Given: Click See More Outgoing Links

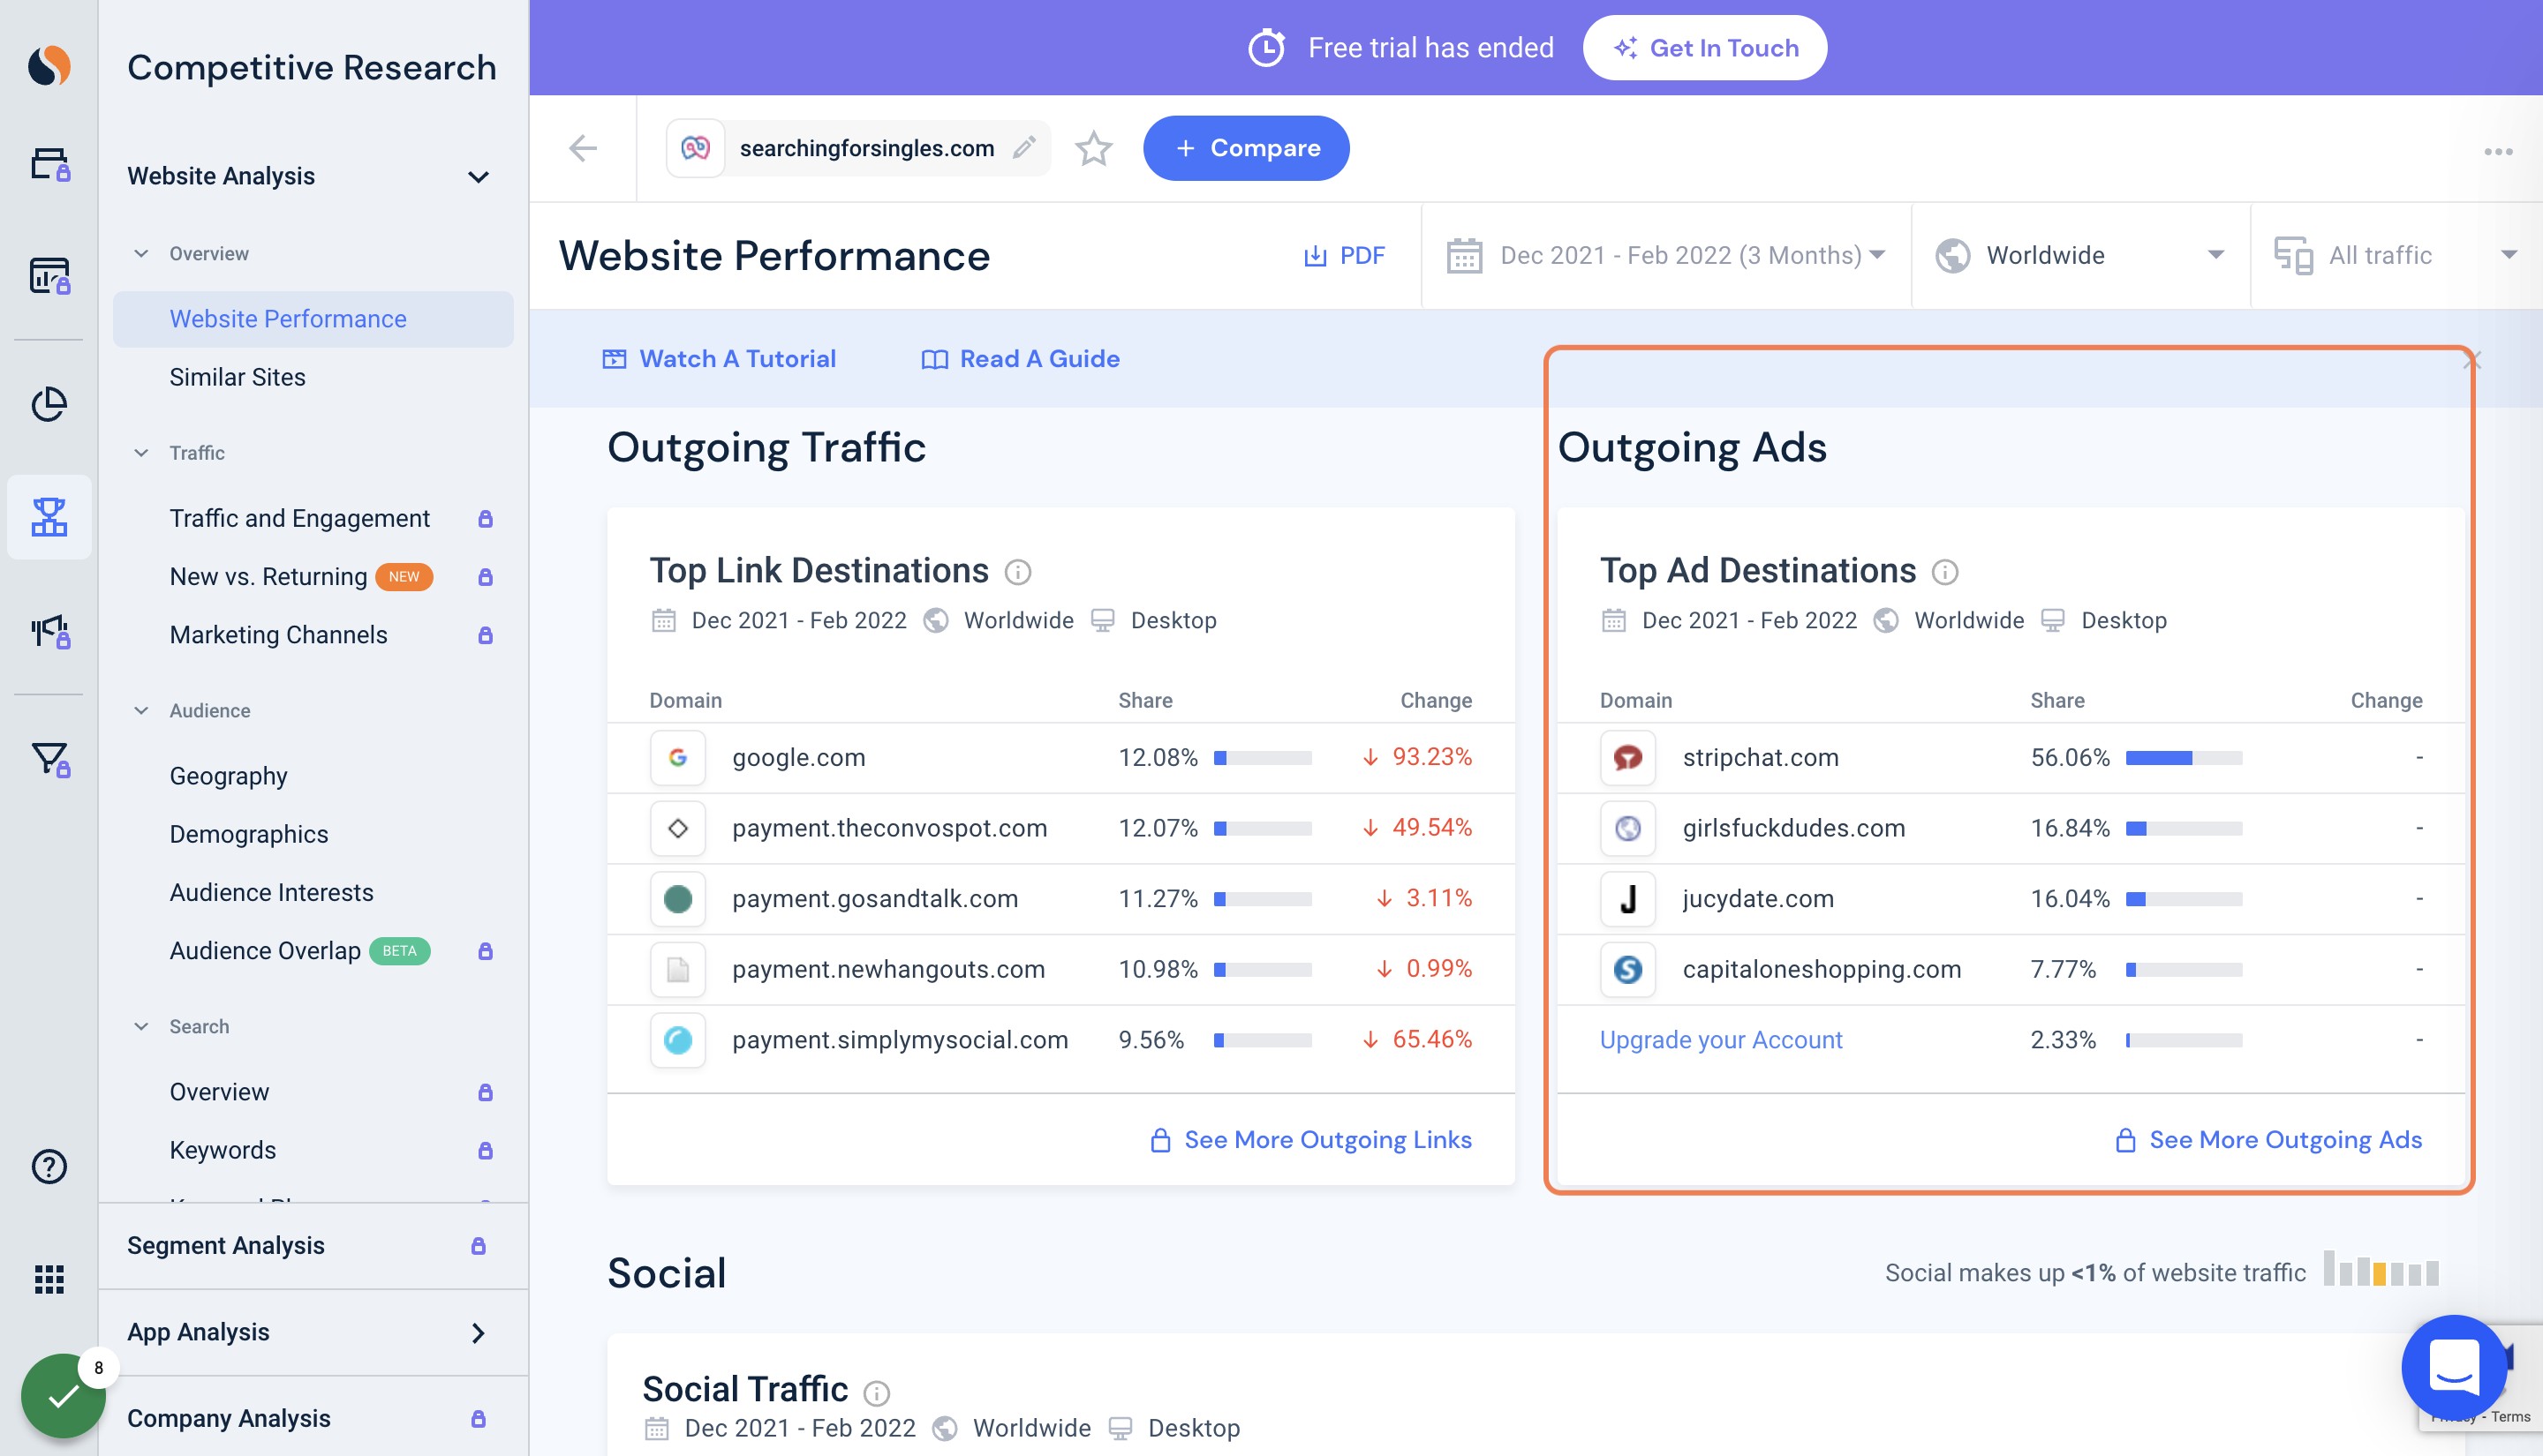Looking at the screenshot, I should 1310,1140.
